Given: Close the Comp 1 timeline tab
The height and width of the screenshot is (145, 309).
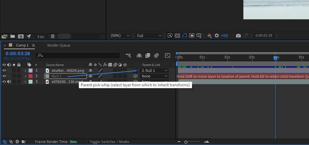Looking at the screenshot, I should click(x=5, y=46).
